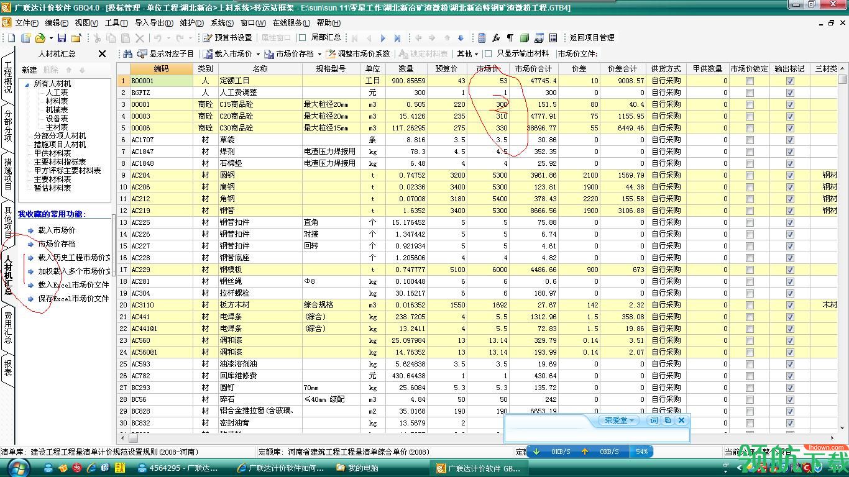Switch to the 措施项目 side tab
This screenshot has height=477, width=849.
[x=8, y=175]
